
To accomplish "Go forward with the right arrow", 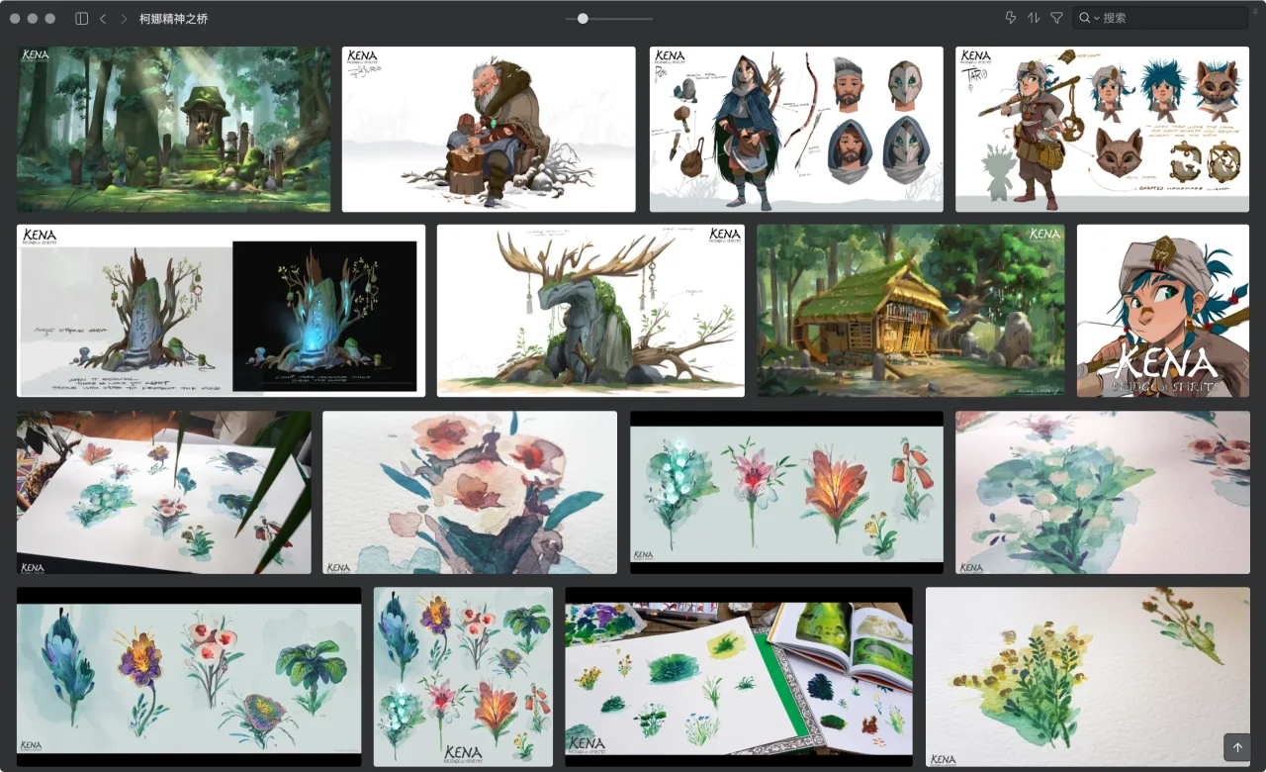I will click(x=124, y=19).
